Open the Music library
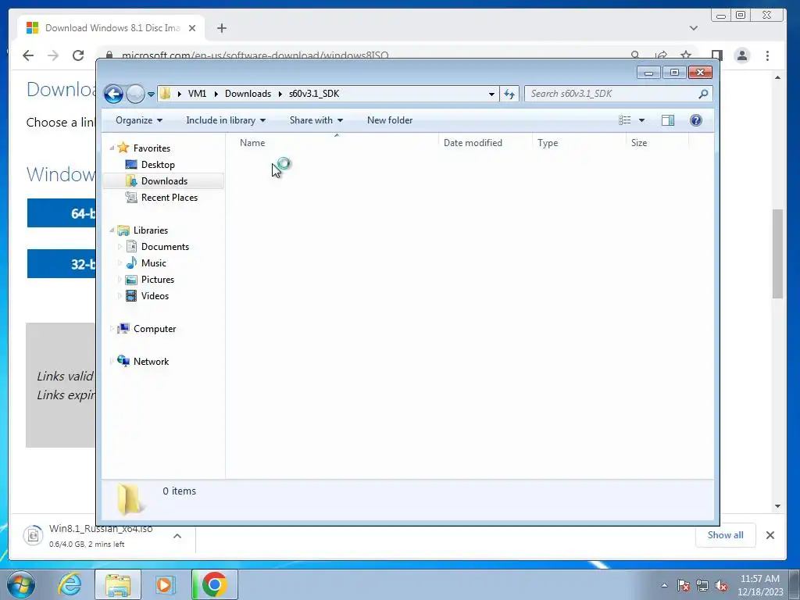This screenshot has height=600, width=800. pos(153,263)
